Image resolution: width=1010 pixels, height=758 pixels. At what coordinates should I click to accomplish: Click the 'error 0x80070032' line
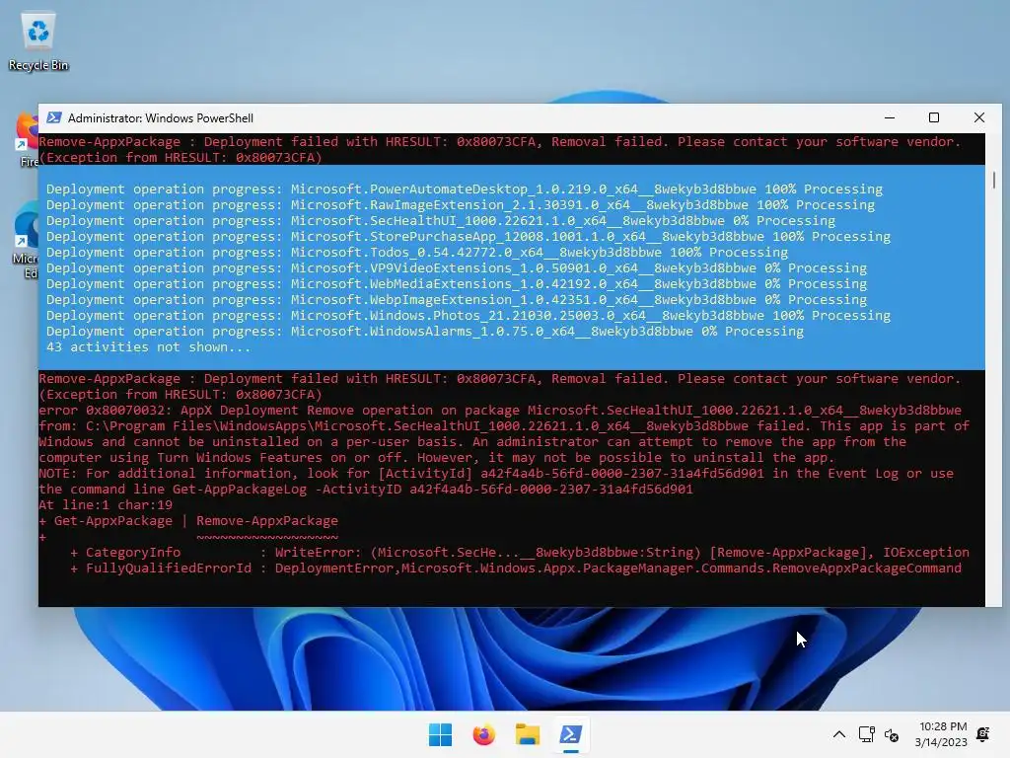click(500, 411)
